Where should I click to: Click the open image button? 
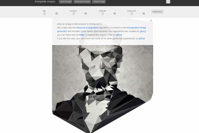(66, 2)
